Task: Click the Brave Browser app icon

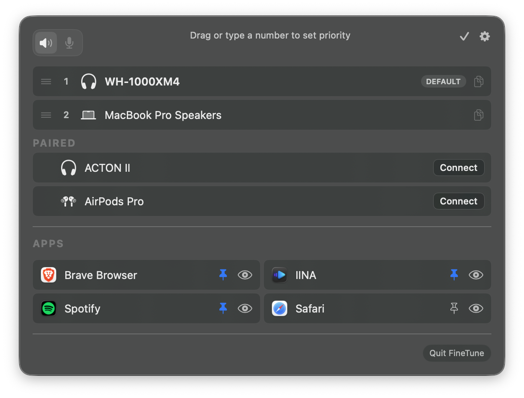Action: coord(48,275)
